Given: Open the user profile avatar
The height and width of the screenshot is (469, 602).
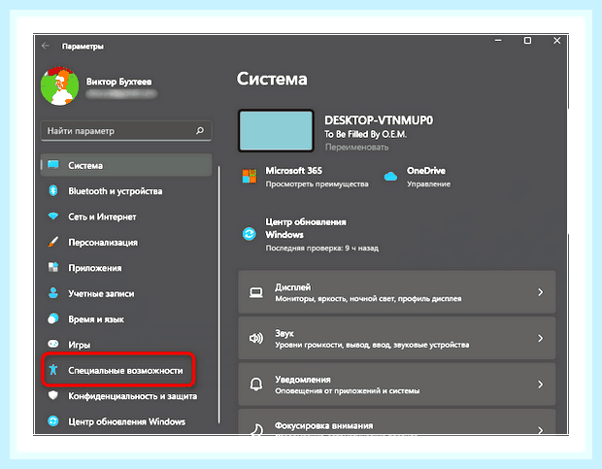Looking at the screenshot, I should 59,86.
